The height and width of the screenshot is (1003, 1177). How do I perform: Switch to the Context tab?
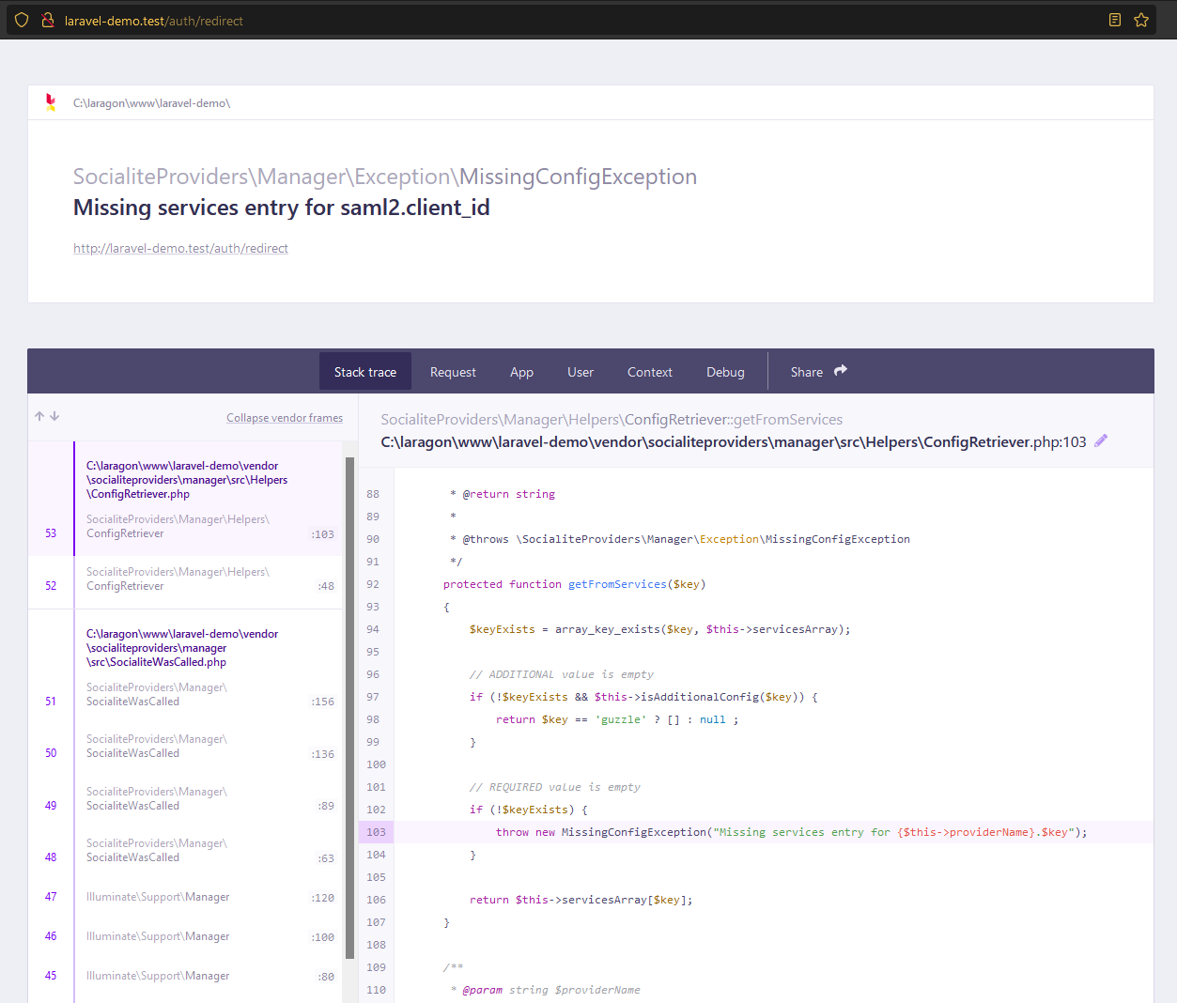(650, 372)
